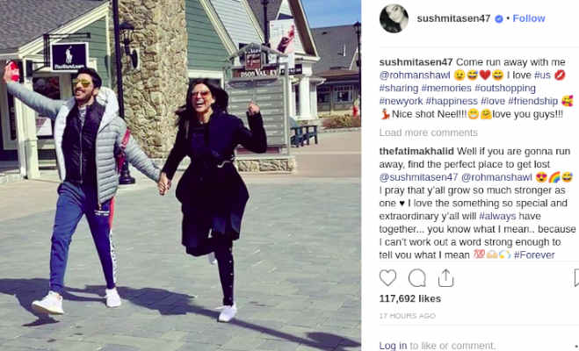Open the #happiness hashtag
Viewport: 579px width, 351px height.
coord(452,101)
